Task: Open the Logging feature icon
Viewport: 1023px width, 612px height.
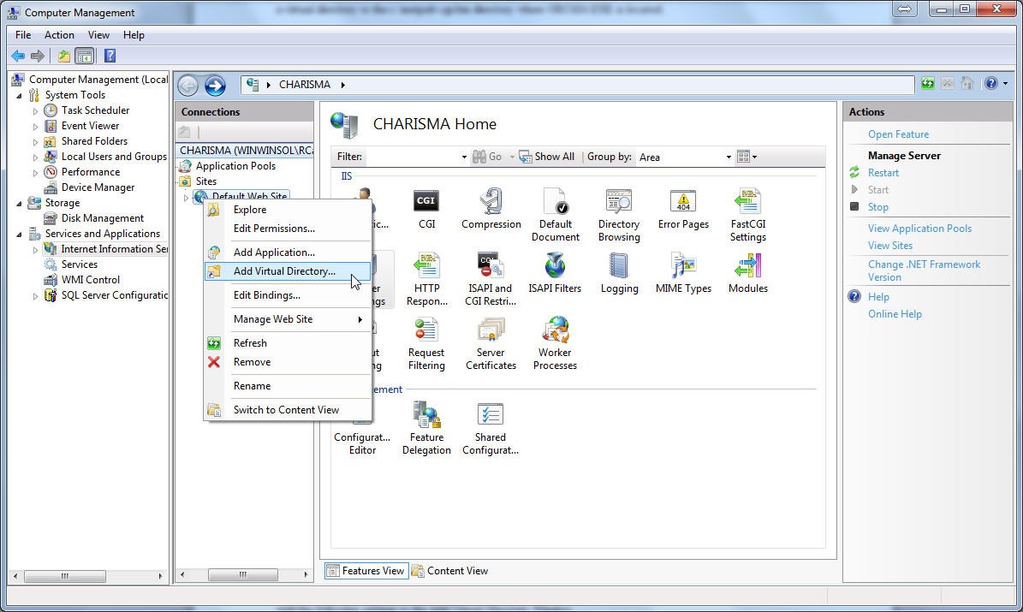Action: [x=618, y=273]
